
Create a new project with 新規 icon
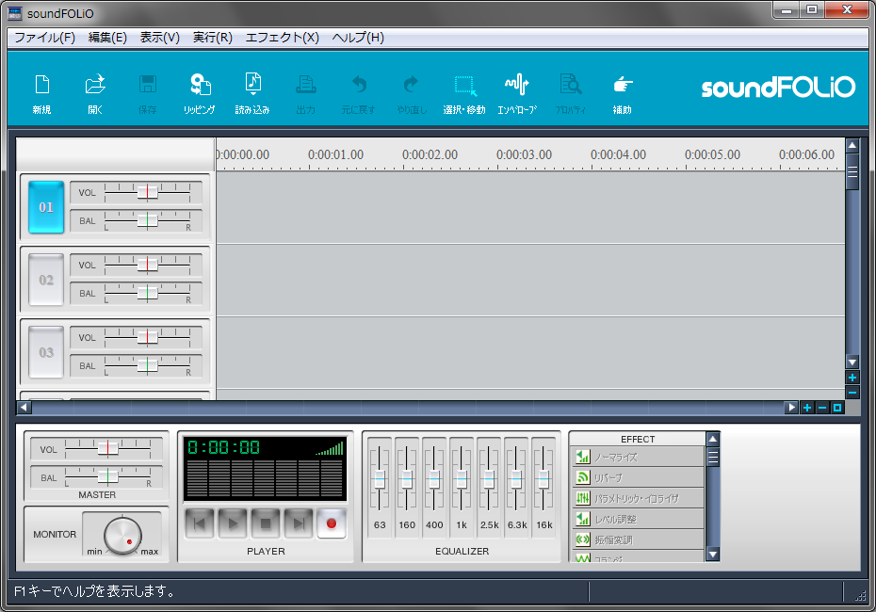pyautogui.click(x=41, y=94)
